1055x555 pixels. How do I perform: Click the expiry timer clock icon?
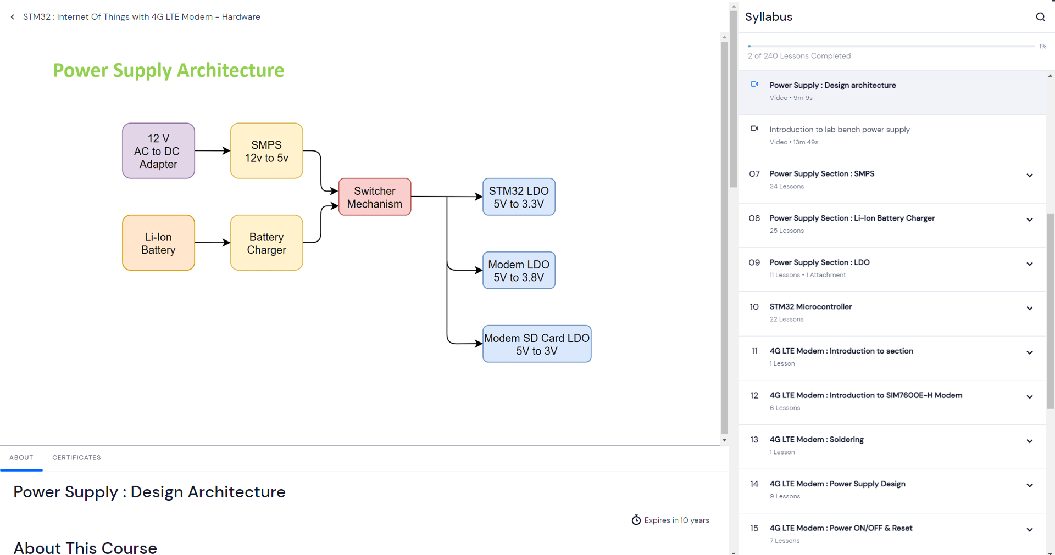(636, 520)
